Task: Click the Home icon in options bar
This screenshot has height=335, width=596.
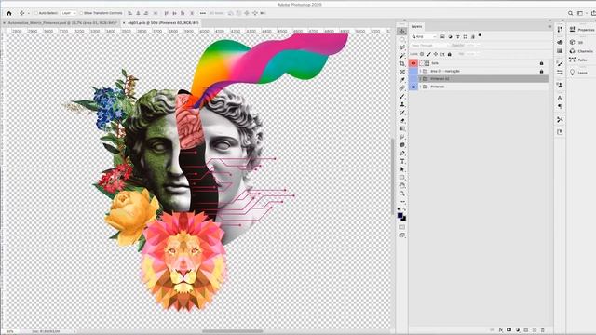Action: click(x=9, y=13)
